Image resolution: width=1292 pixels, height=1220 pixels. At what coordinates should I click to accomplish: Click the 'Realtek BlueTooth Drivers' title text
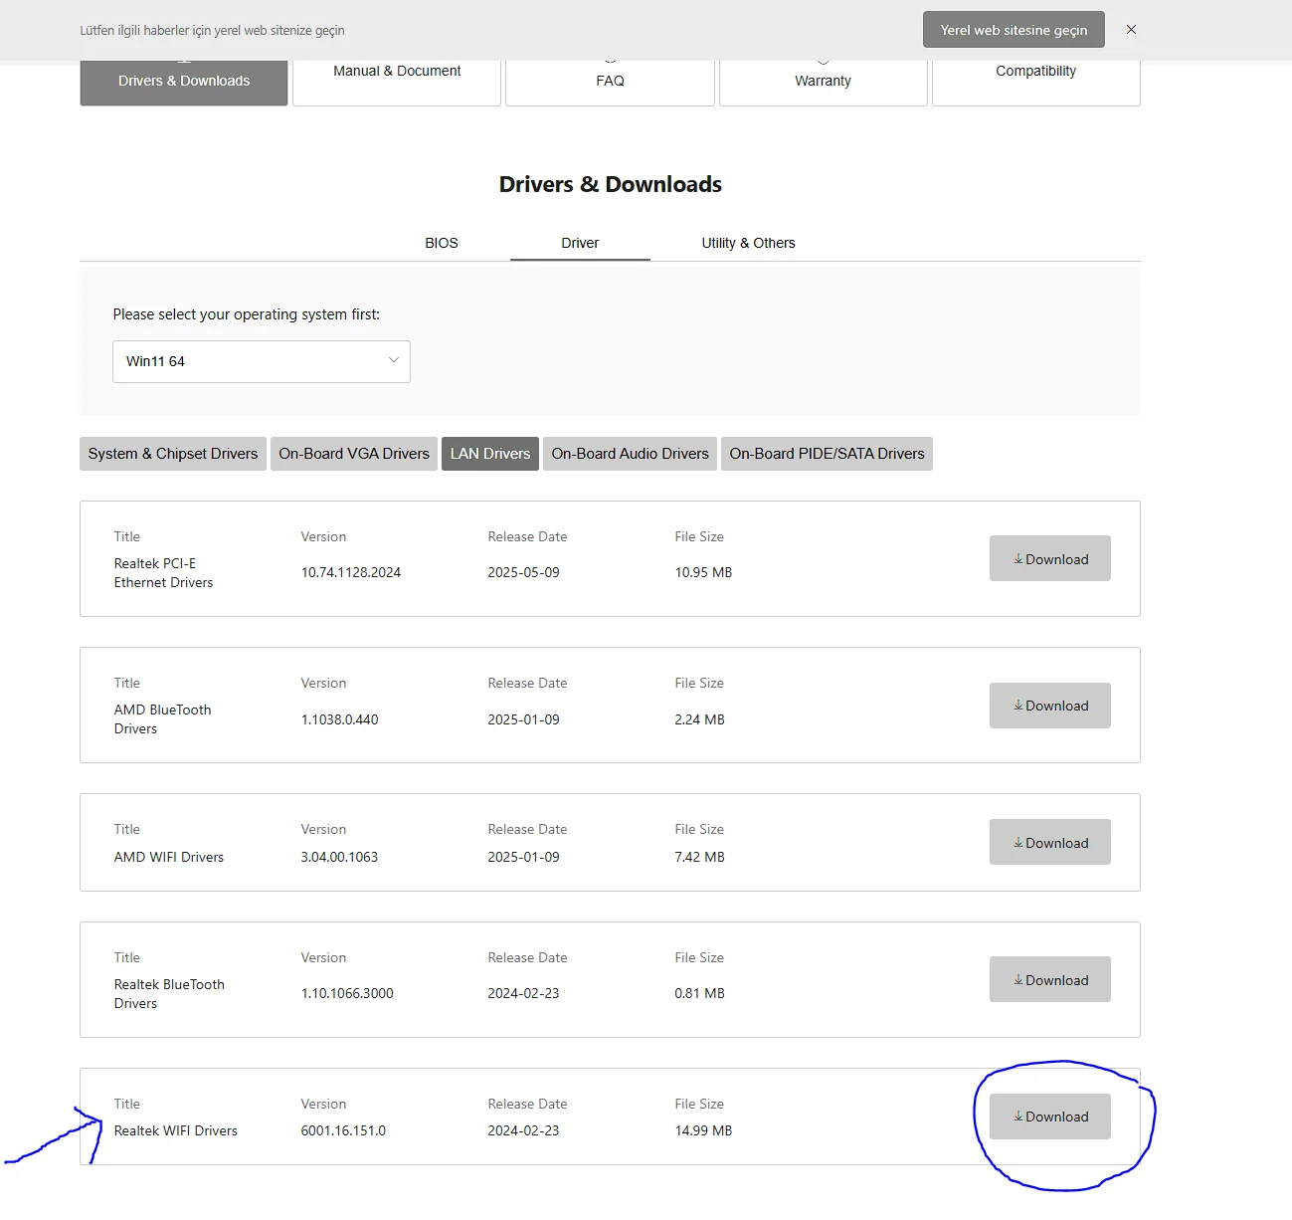(169, 994)
